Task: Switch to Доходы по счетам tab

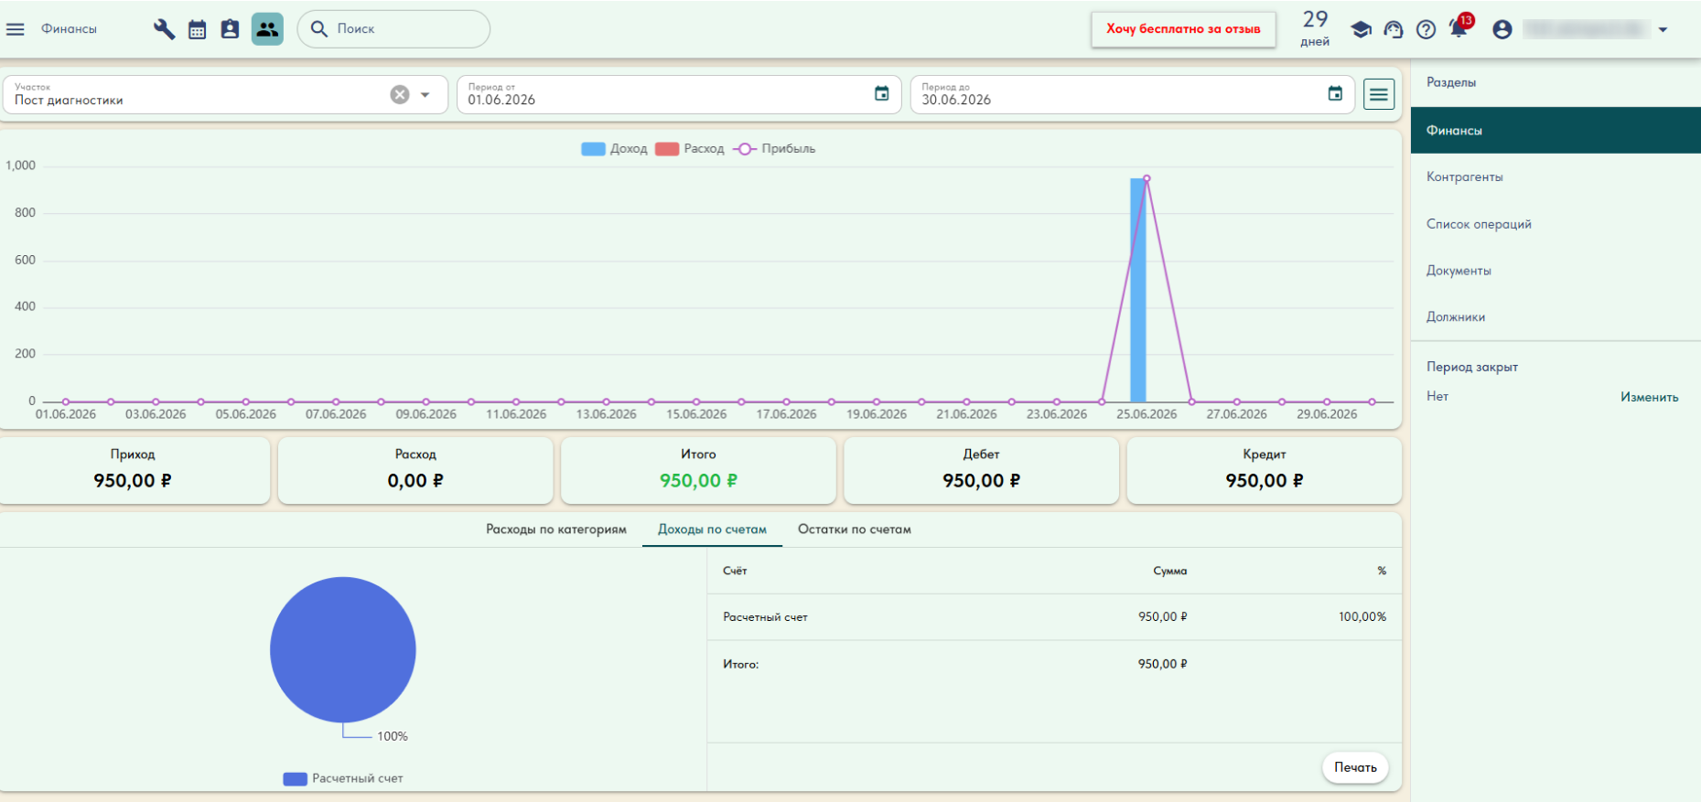Action: pyautogui.click(x=712, y=529)
